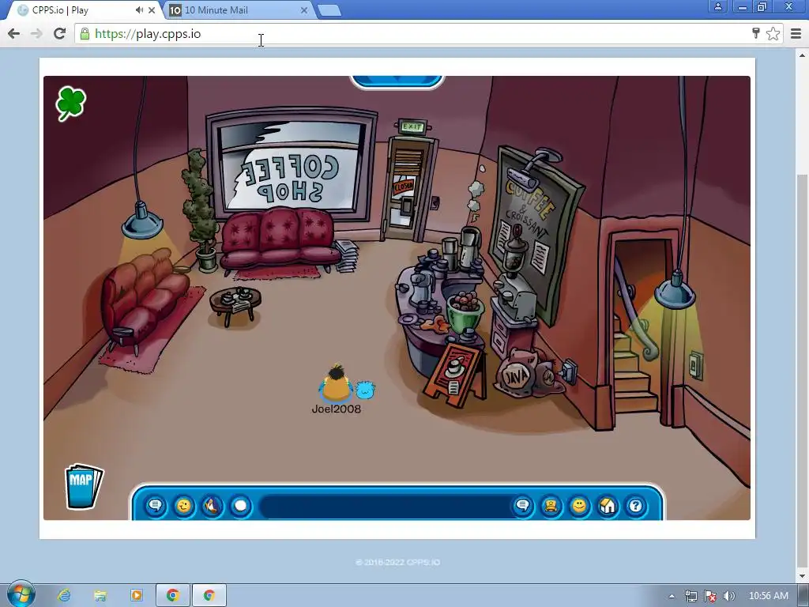Close the CPPS.io Play tab

[x=152, y=9]
